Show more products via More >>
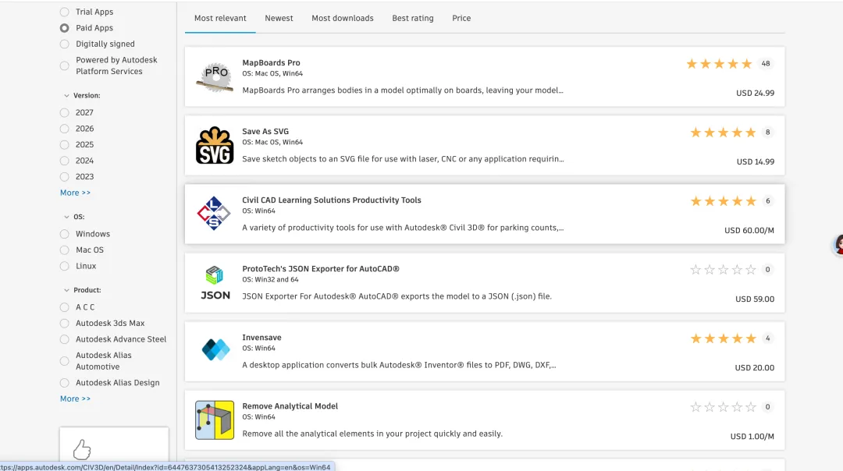Image resolution: width=843 pixels, height=471 pixels. [75, 399]
